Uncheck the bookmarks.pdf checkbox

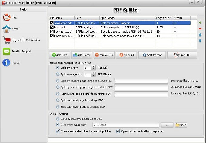tap(52, 32)
